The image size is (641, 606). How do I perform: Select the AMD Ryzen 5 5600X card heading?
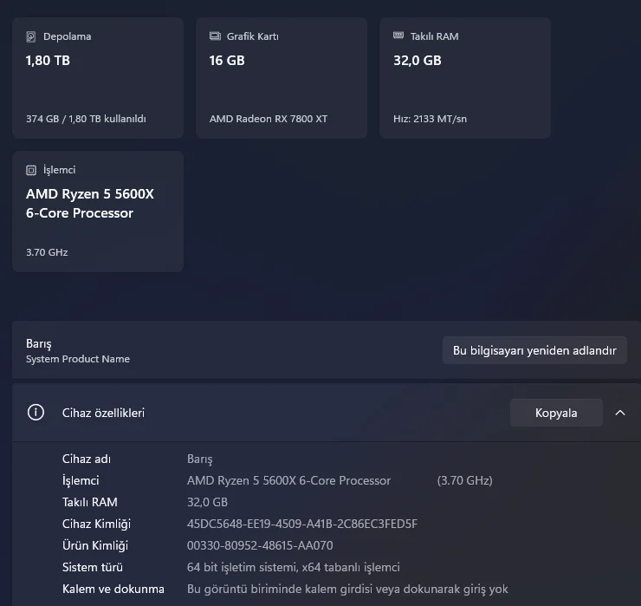pyautogui.click(x=90, y=204)
